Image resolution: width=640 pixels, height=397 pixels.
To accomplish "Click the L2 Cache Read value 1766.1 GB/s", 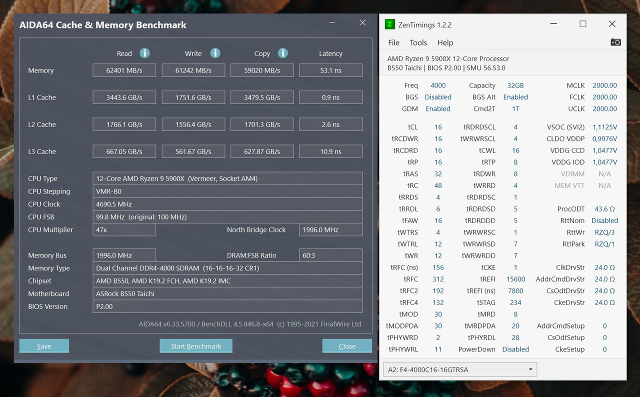I will [124, 124].
